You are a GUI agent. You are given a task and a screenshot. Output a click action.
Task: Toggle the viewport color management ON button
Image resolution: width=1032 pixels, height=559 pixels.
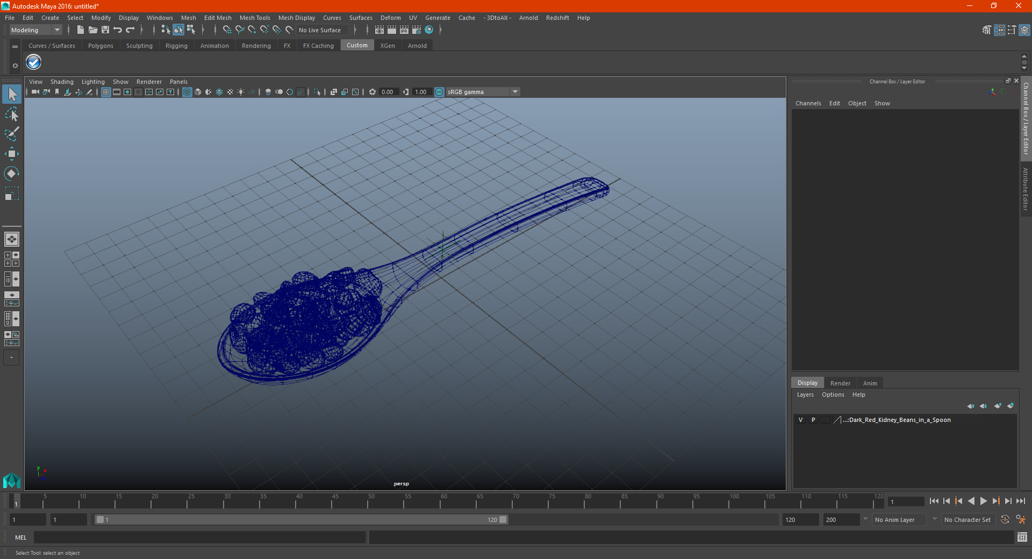pos(439,92)
